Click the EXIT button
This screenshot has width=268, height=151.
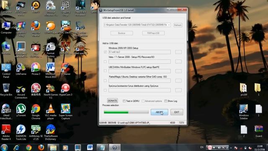[177, 112]
